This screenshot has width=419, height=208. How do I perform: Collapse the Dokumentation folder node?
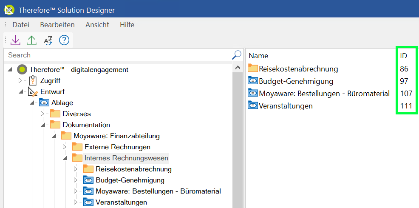pos(43,125)
